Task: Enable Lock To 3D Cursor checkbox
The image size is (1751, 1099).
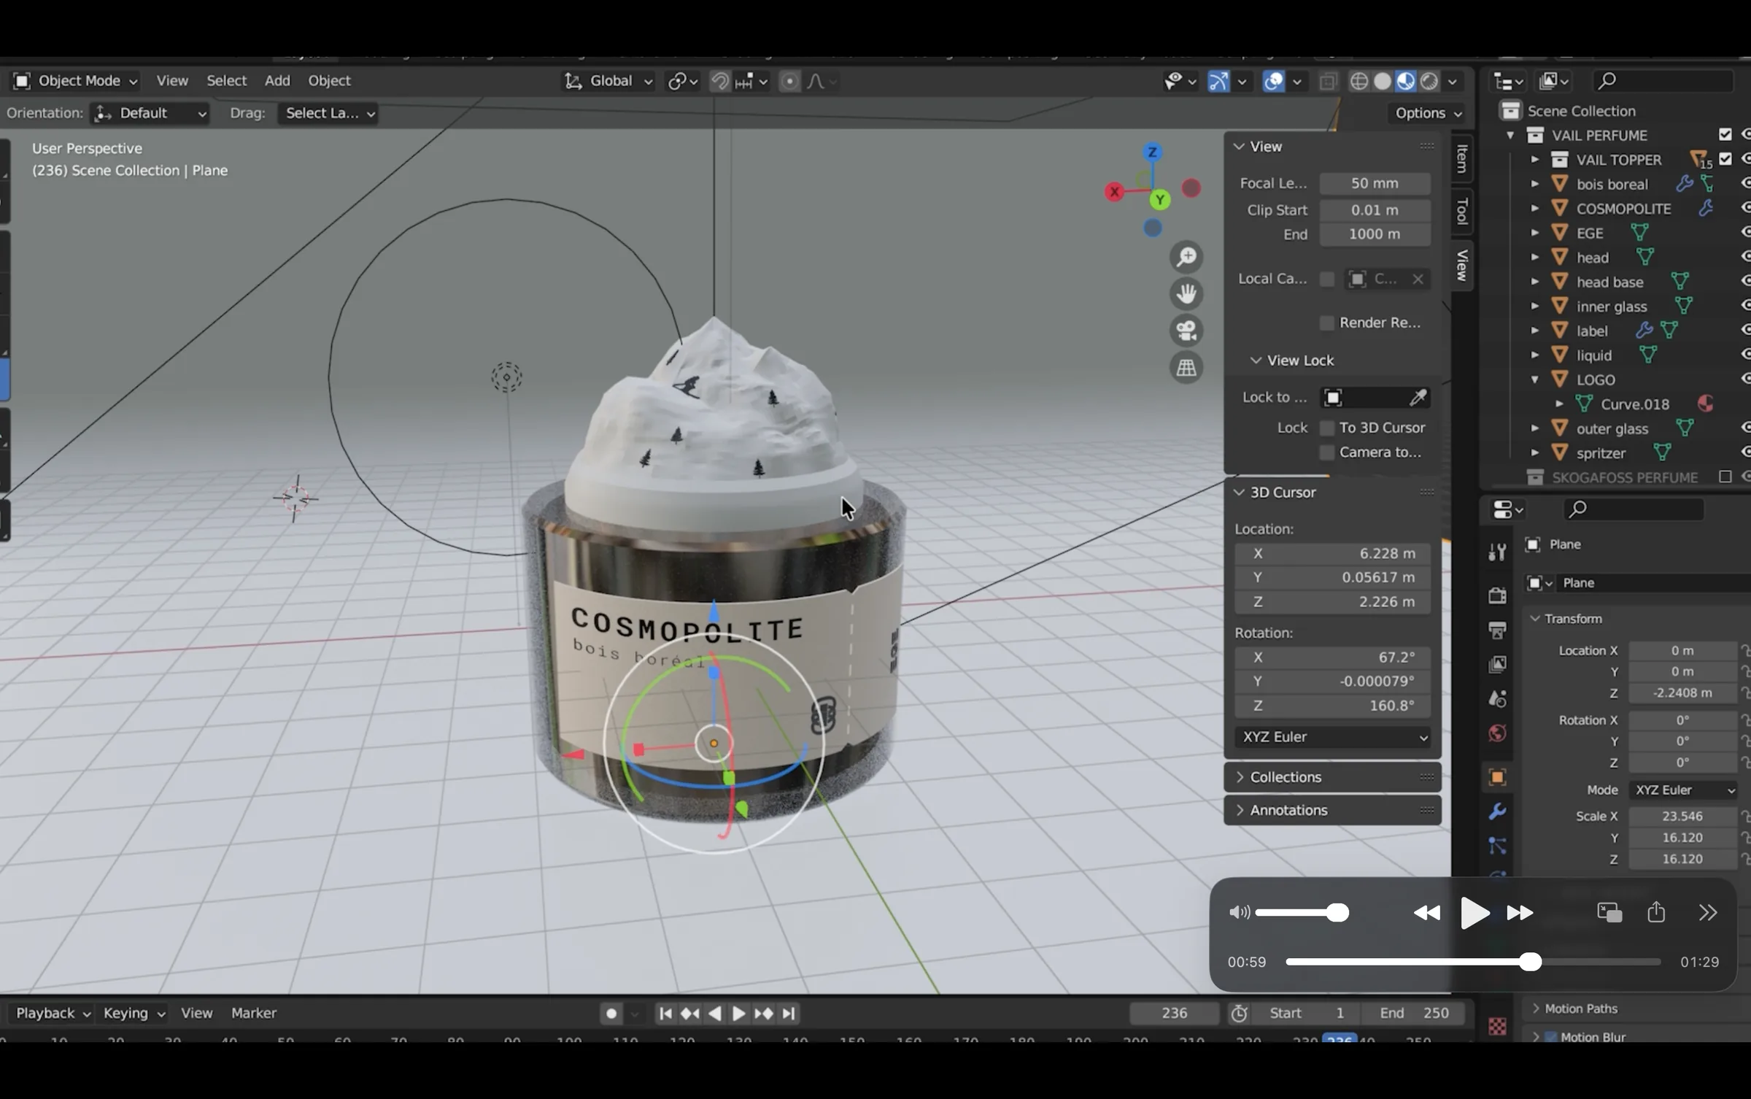Action: (1327, 428)
